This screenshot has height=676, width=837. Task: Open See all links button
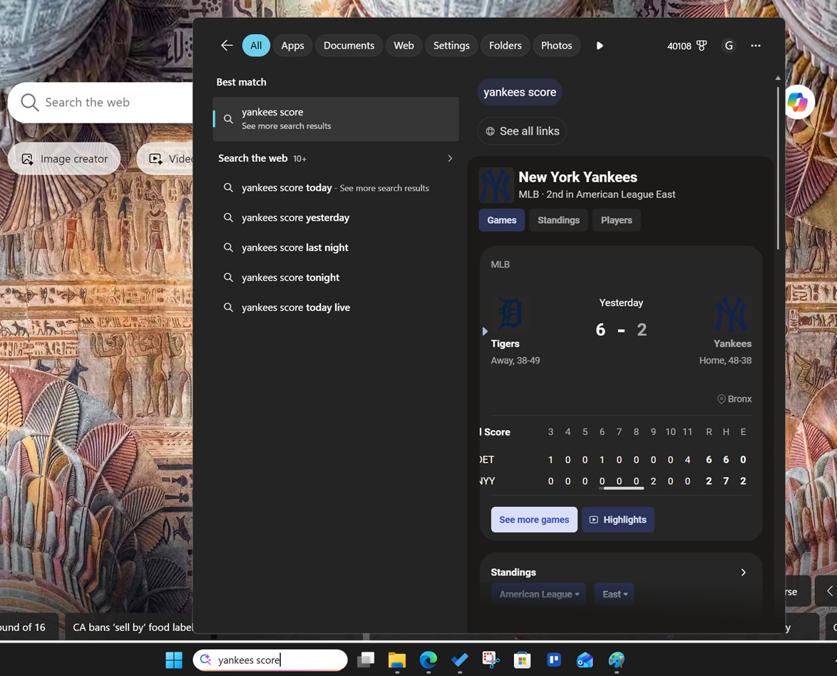tap(522, 130)
